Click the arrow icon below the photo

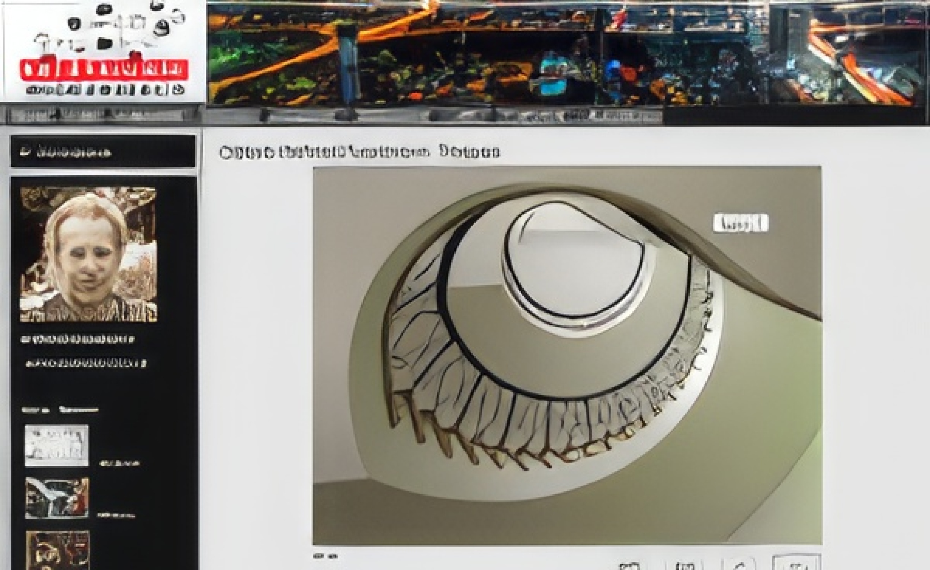point(739,565)
